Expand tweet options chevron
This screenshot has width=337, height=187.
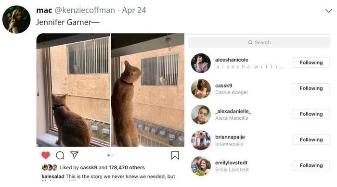click(x=328, y=11)
